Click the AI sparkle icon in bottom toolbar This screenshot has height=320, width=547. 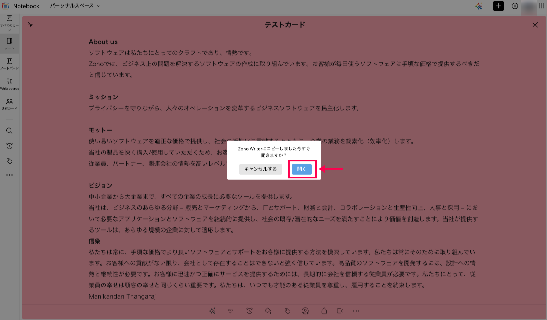click(x=212, y=311)
